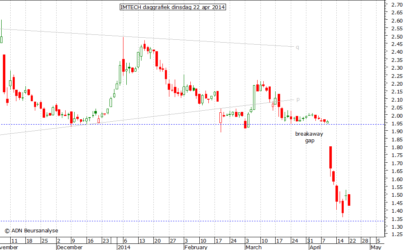
Task: Click the price axis label 2.45
Action: (x=397, y=44)
